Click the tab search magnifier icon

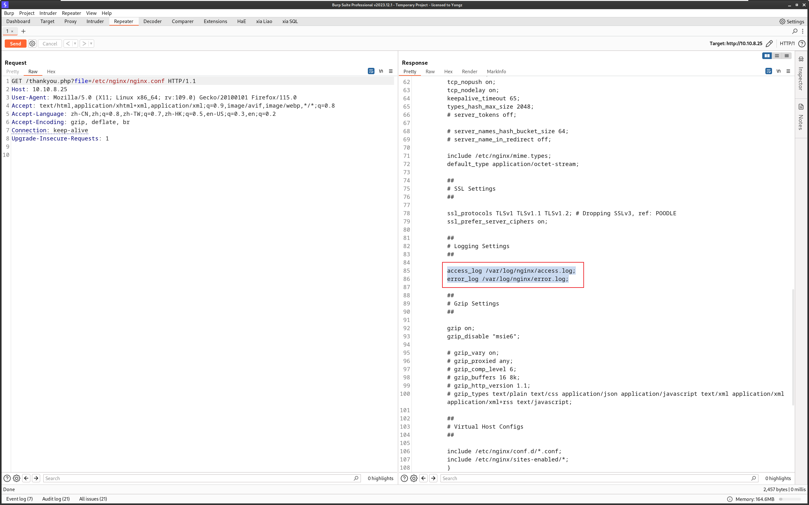click(795, 31)
